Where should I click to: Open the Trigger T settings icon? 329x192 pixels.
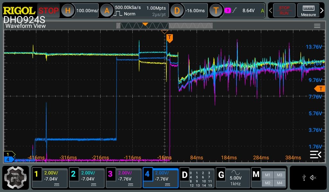[216, 11]
